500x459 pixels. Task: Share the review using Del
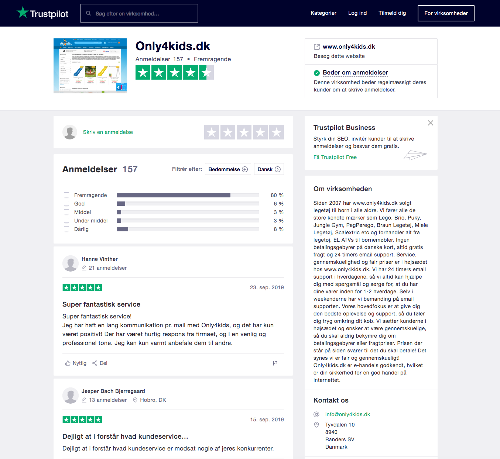pyautogui.click(x=100, y=363)
